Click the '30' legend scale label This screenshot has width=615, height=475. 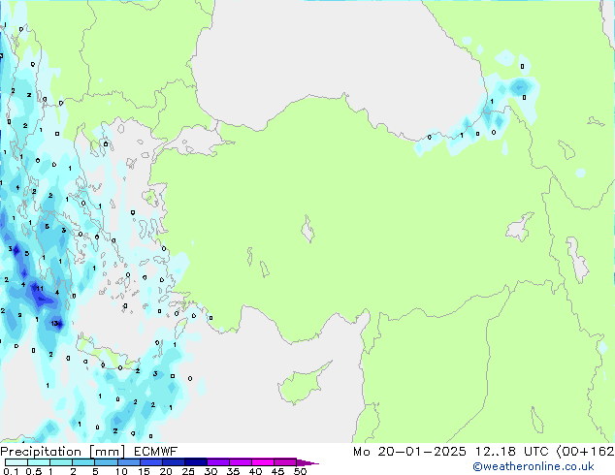(210, 471)
